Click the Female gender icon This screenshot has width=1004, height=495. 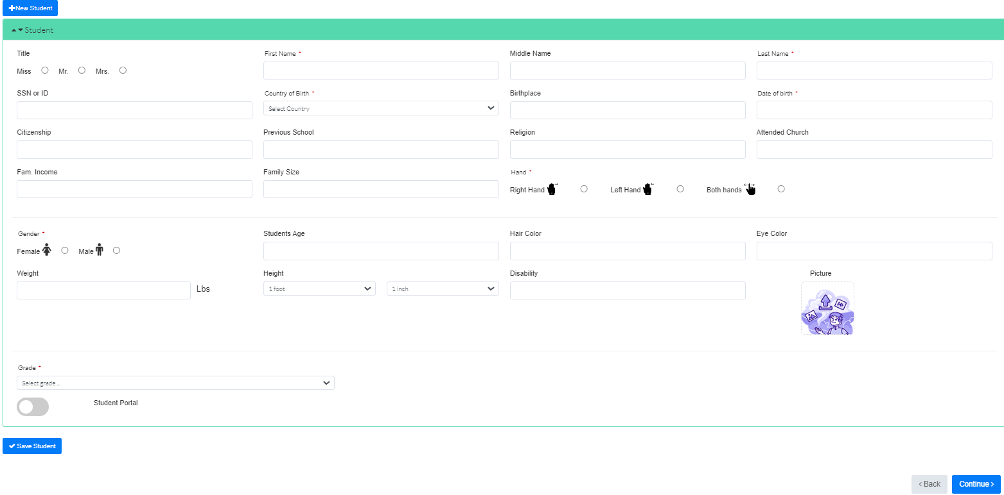(46, 250)
